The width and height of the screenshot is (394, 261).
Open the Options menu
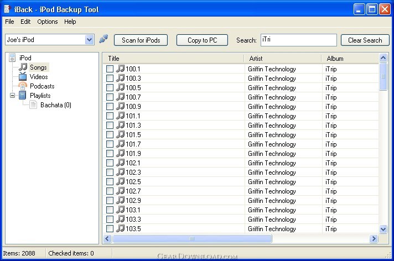pyautogui.click(x=48, y=22)
